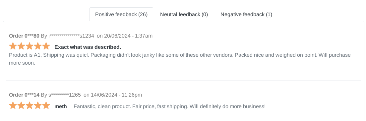366x121 pixels.
Task: Click the Order 0***80 label
Action: pos(24,36)
